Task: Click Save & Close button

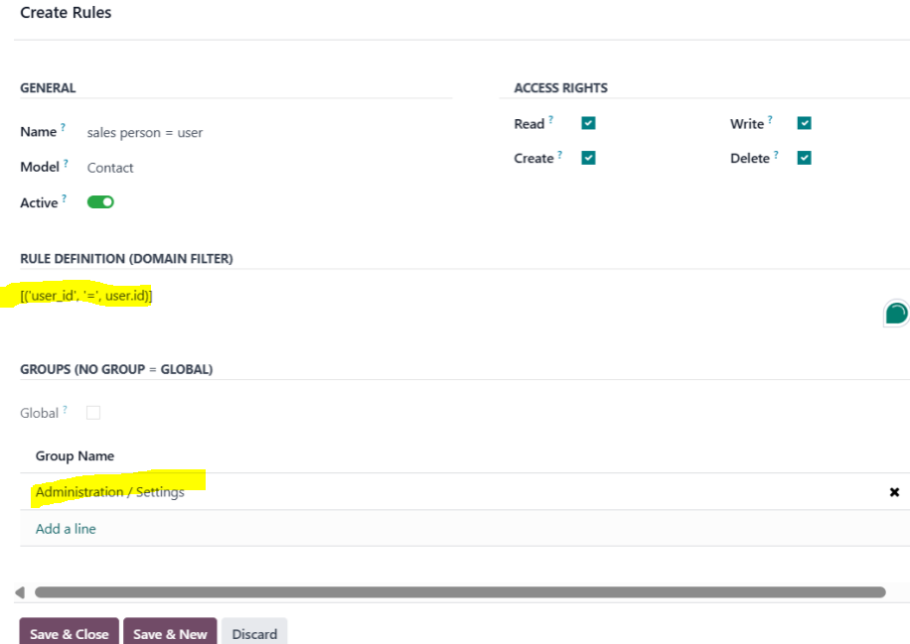Action: [70, 633]
